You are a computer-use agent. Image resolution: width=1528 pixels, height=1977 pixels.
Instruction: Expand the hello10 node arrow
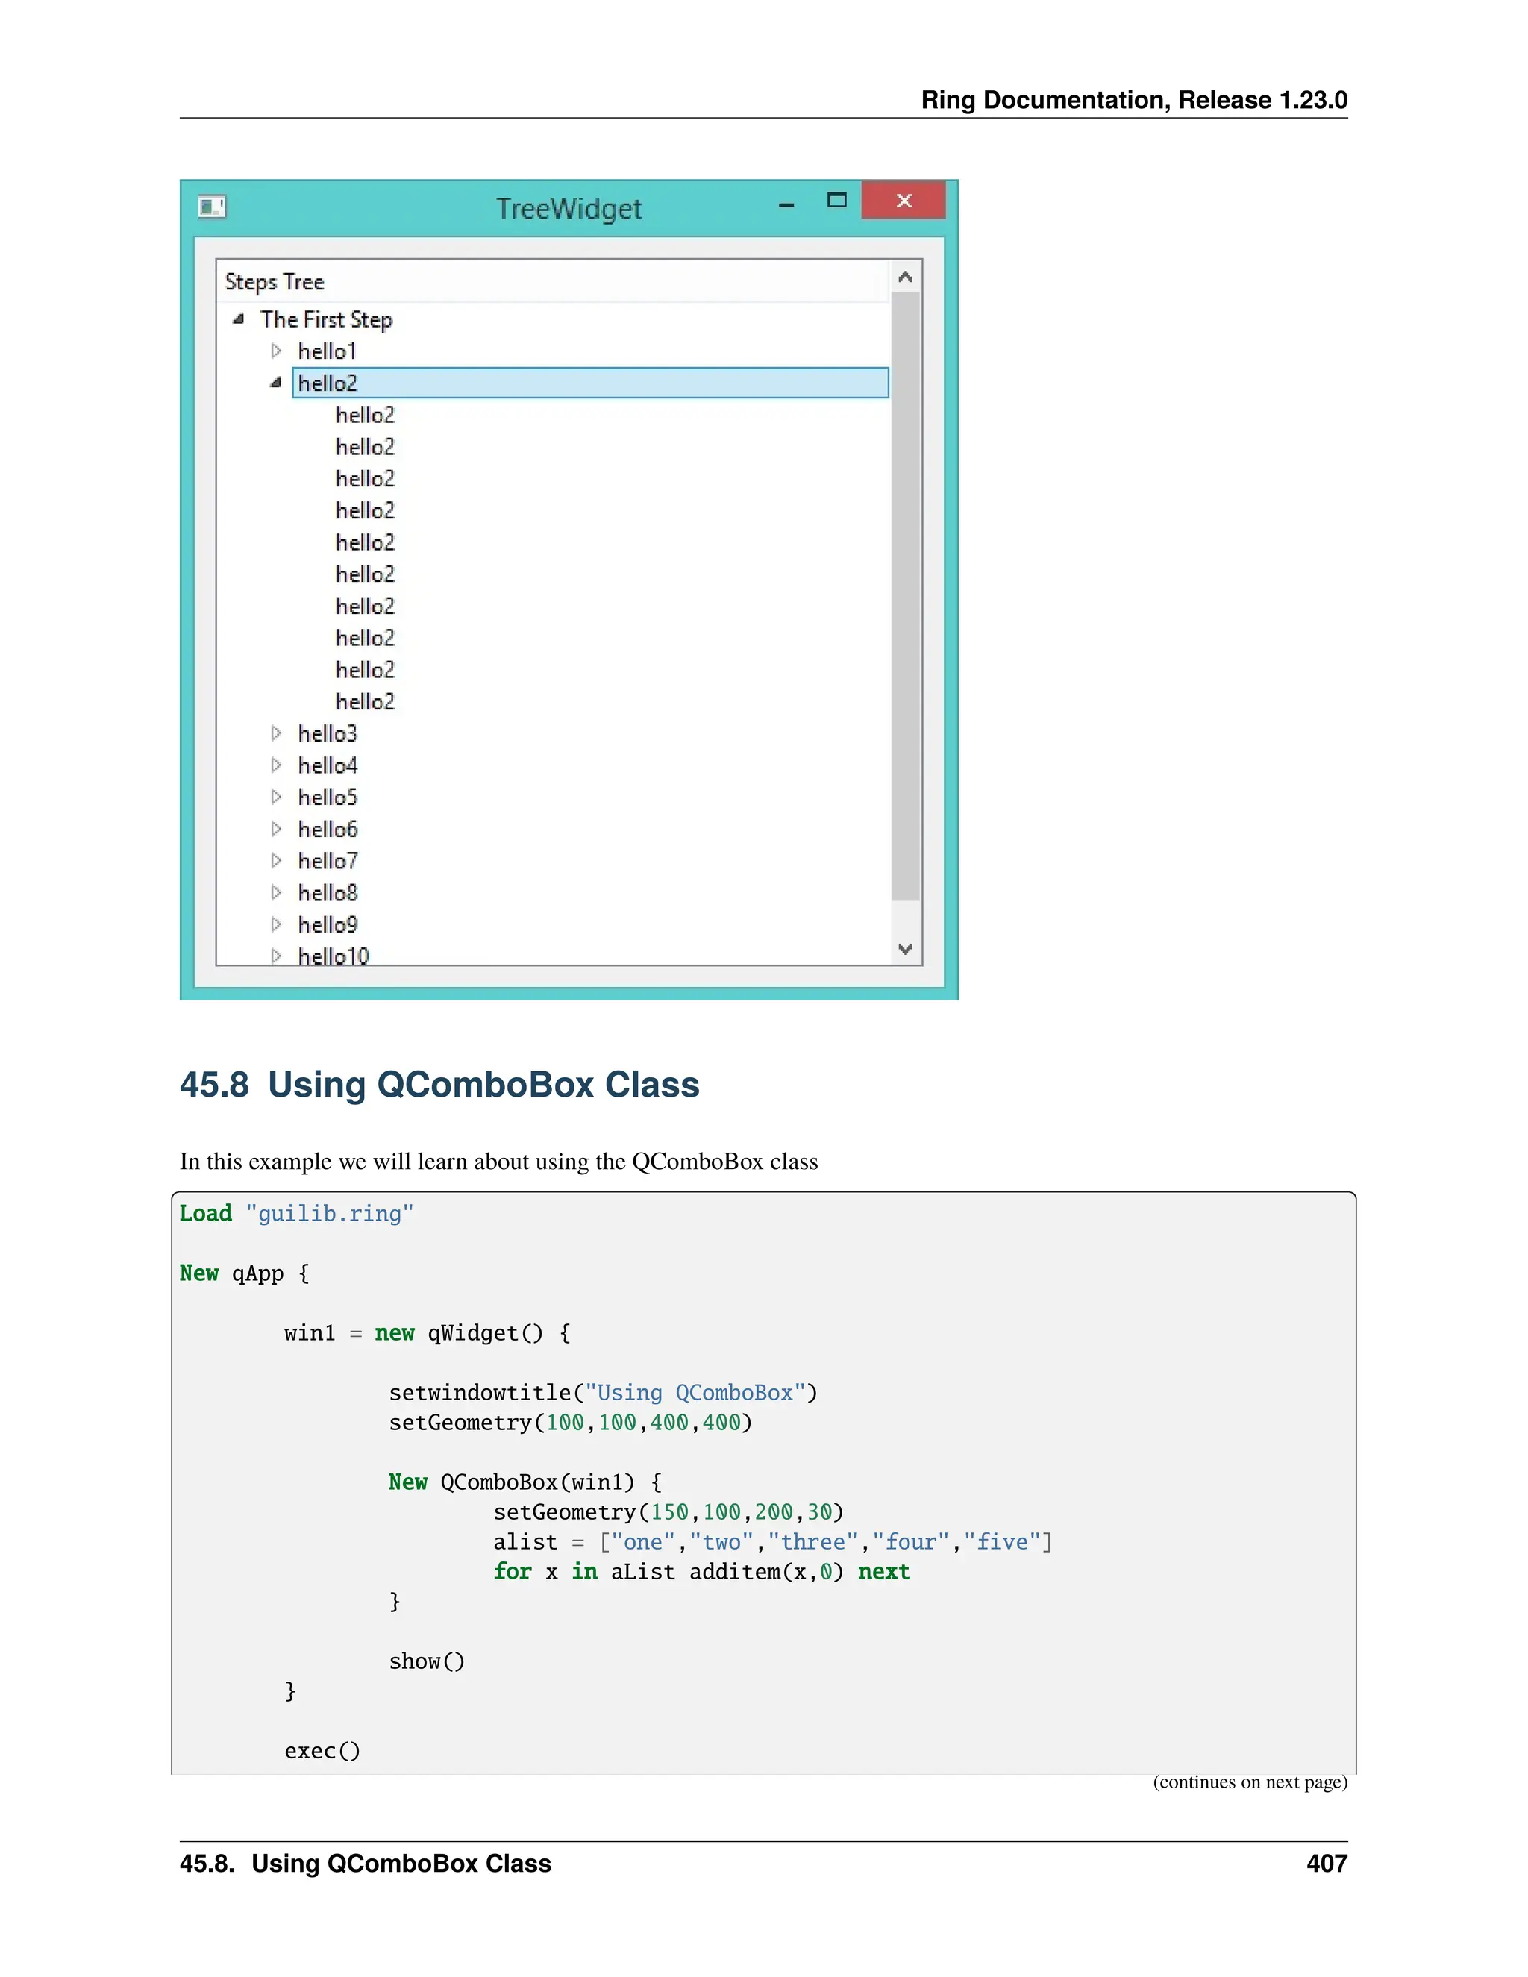point(276,955)
